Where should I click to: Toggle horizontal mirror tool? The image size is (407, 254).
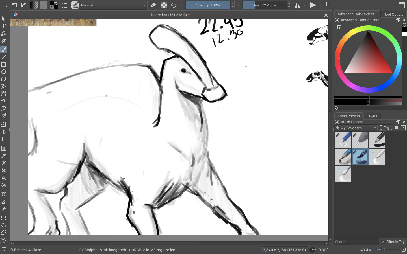[x=297, y=5]
